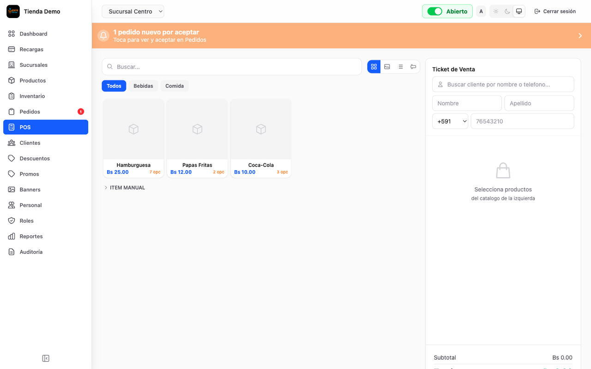Switch to list view layout icon
Screen dimensions: 591x369
tap(400, 67)
